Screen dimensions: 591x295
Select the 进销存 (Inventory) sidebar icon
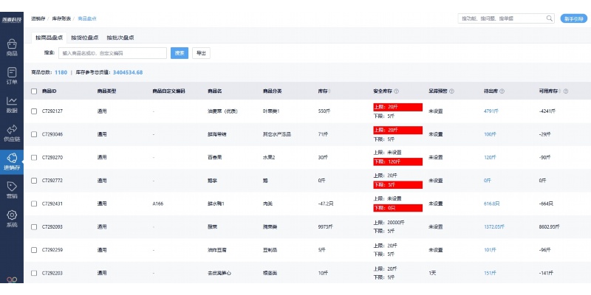tap(12, 162)
